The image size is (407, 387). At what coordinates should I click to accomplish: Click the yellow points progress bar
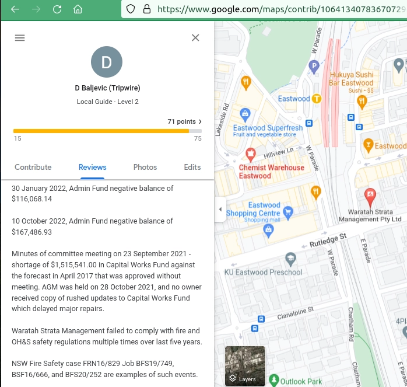point(107,131)
